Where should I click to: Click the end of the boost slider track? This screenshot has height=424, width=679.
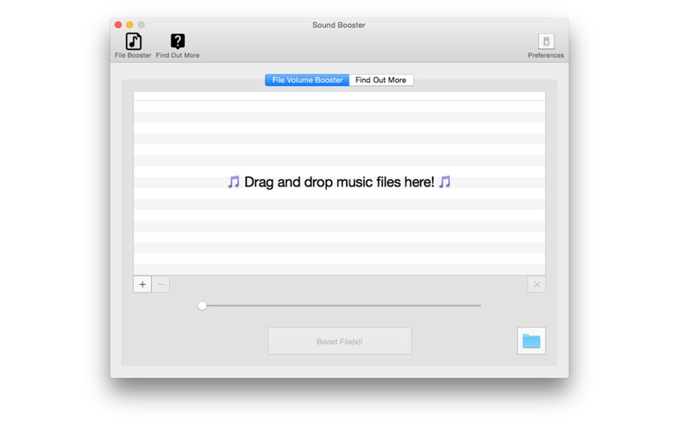[x=480, y=305]
